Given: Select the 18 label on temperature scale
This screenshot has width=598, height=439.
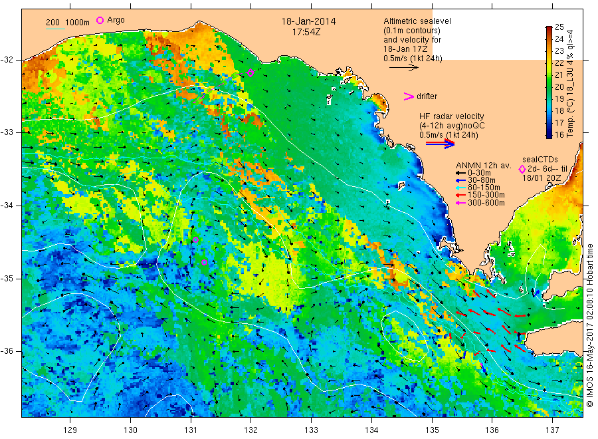Looking at the screenshot, I should click(559, 110).
